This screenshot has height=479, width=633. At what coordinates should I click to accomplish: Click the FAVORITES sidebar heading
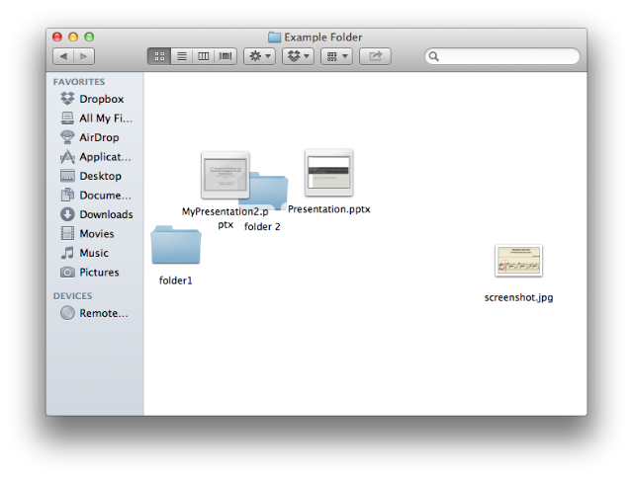point(79,82)
